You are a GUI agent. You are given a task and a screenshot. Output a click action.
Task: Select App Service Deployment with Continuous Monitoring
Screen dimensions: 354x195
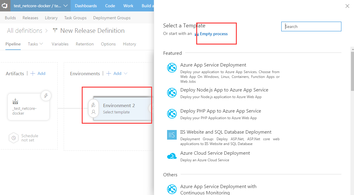tap(218, 189)
